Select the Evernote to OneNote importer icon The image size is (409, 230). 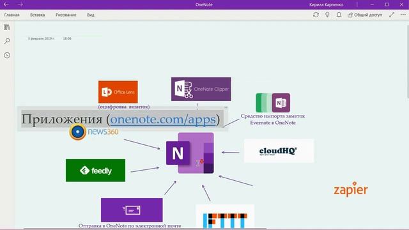(x=273, y=103)
